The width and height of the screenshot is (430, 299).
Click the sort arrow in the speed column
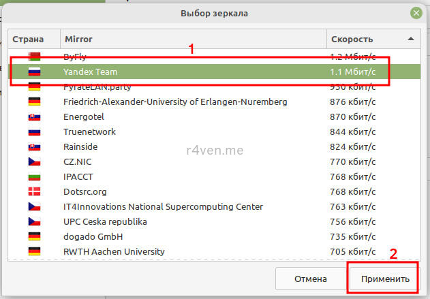pos(410,40)
